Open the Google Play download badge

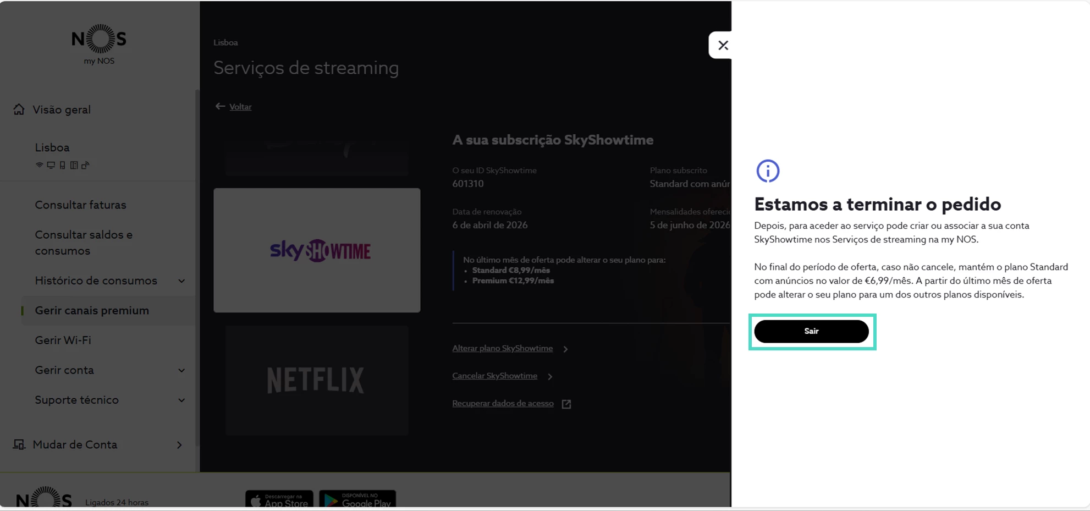pos(357,499)
